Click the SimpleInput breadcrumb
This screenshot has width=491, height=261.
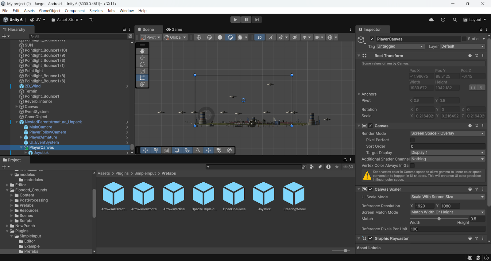[x=145, y=173]
